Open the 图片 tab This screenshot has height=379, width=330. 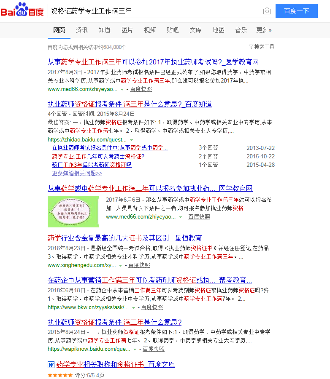127,30
